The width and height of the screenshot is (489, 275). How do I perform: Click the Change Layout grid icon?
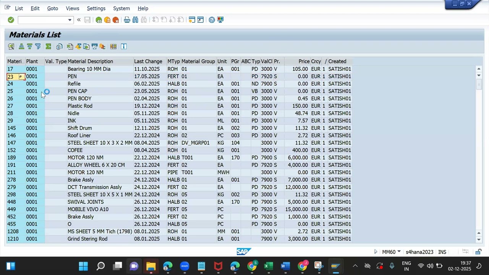(x=113, y=47)
